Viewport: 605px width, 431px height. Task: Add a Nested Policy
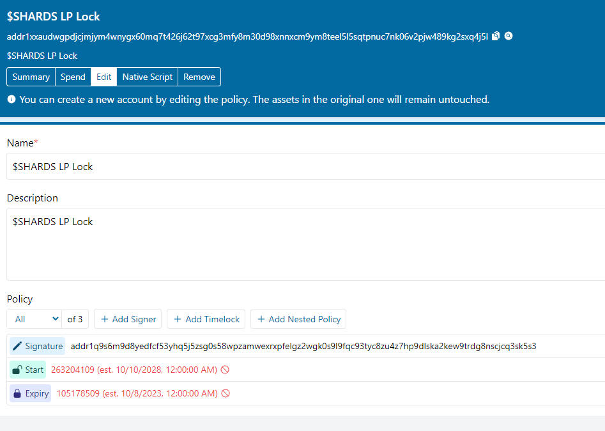pos(298,319)
